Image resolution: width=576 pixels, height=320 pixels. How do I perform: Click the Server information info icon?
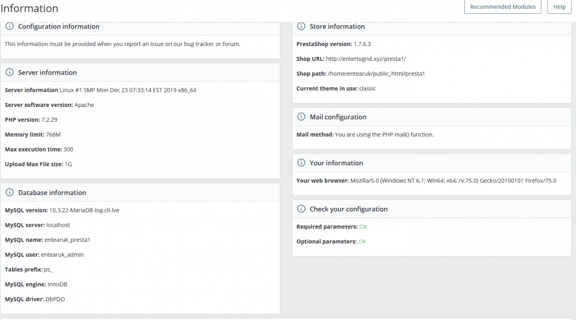click(x=10, y=72)
